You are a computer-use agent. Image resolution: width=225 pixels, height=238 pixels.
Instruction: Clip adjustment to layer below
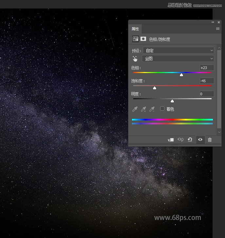coord(171,140)
